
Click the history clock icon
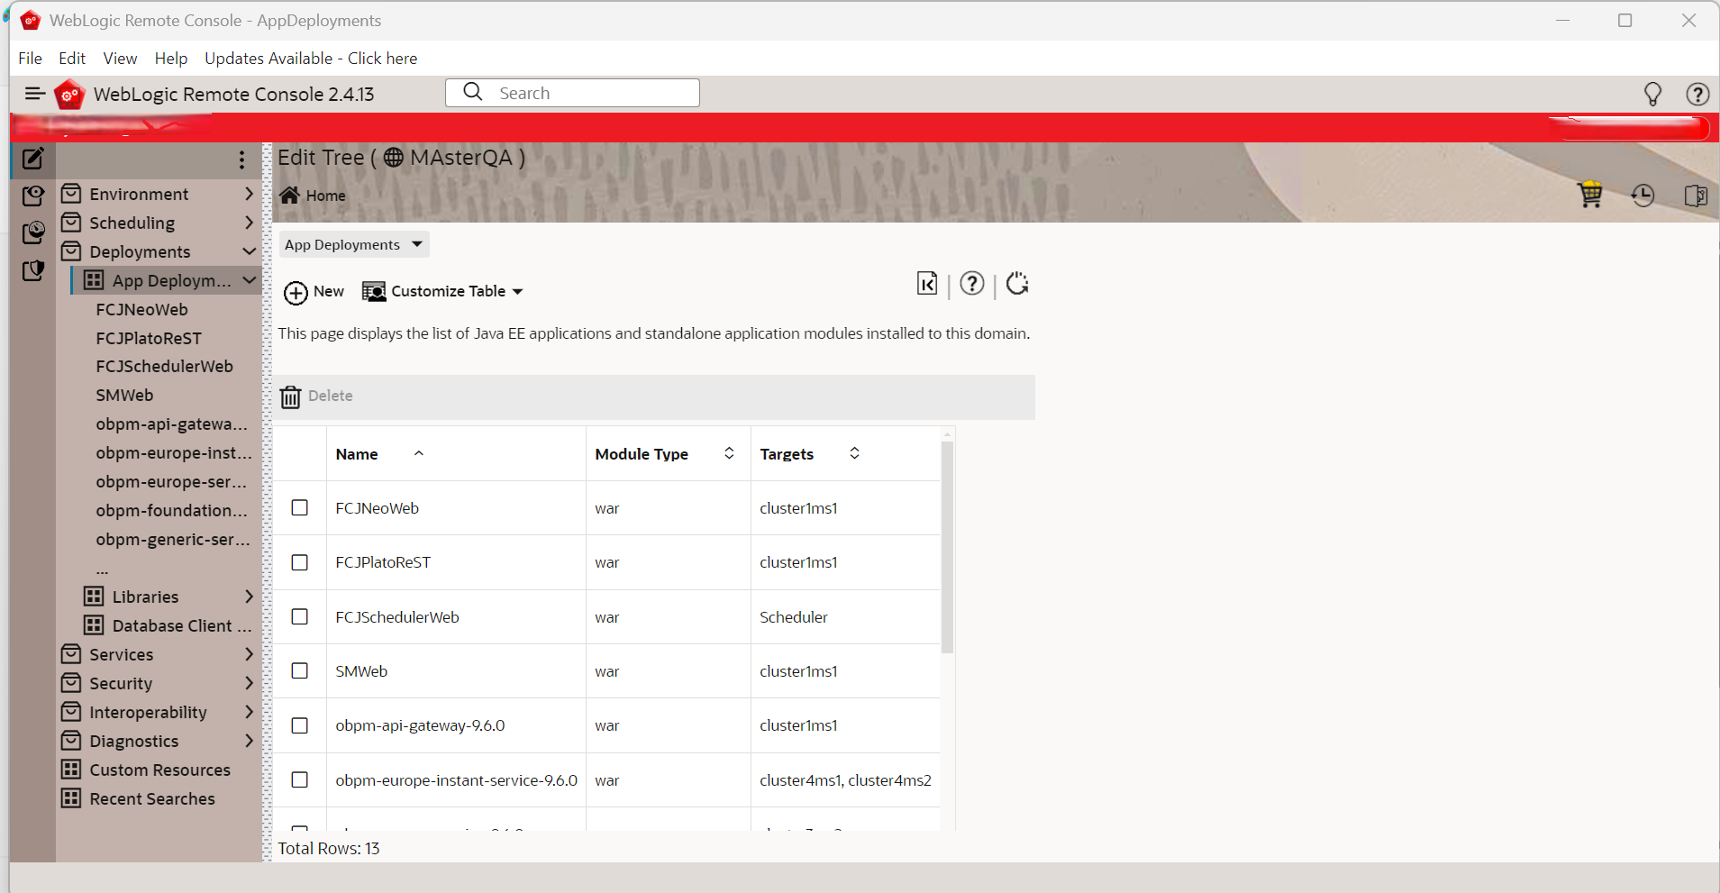pos(1643,195)
